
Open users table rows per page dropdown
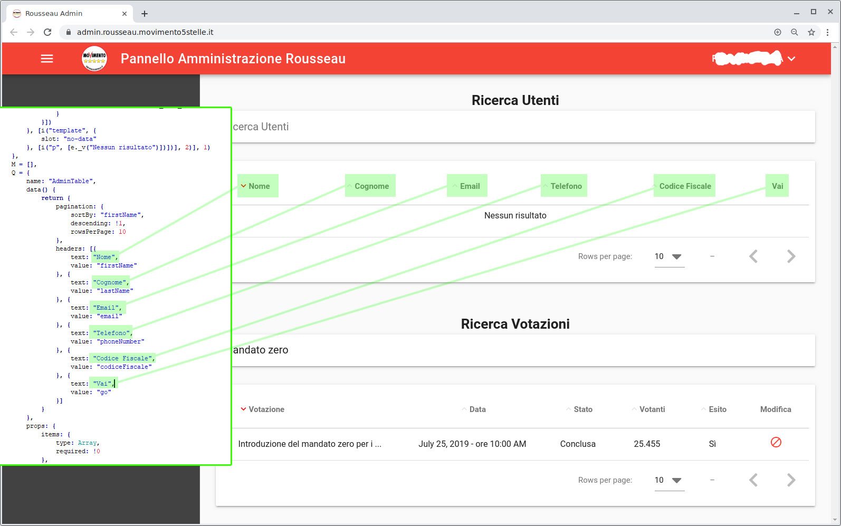pyautogui.click(x=670, y=257)
